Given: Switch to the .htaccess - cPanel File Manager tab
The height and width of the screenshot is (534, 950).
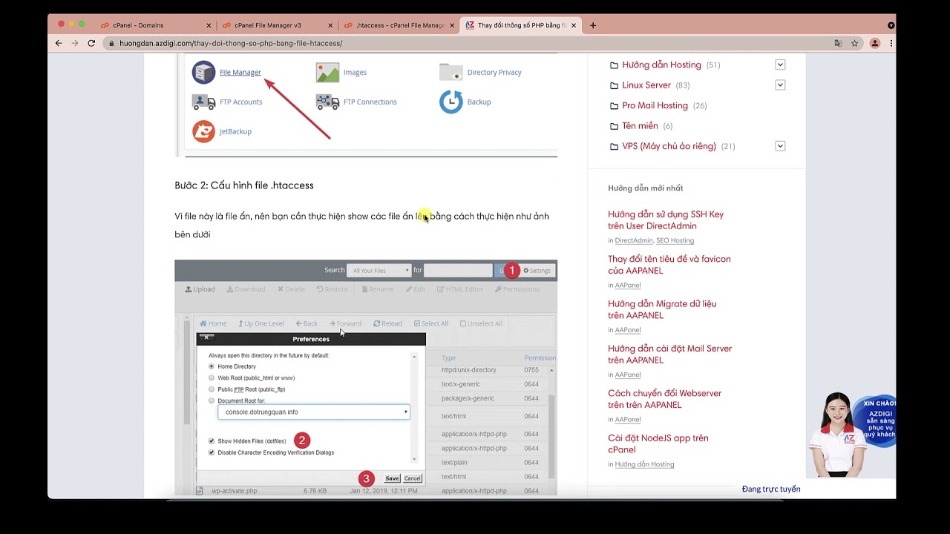Looking at the screenshot, I should click(398, 25).
